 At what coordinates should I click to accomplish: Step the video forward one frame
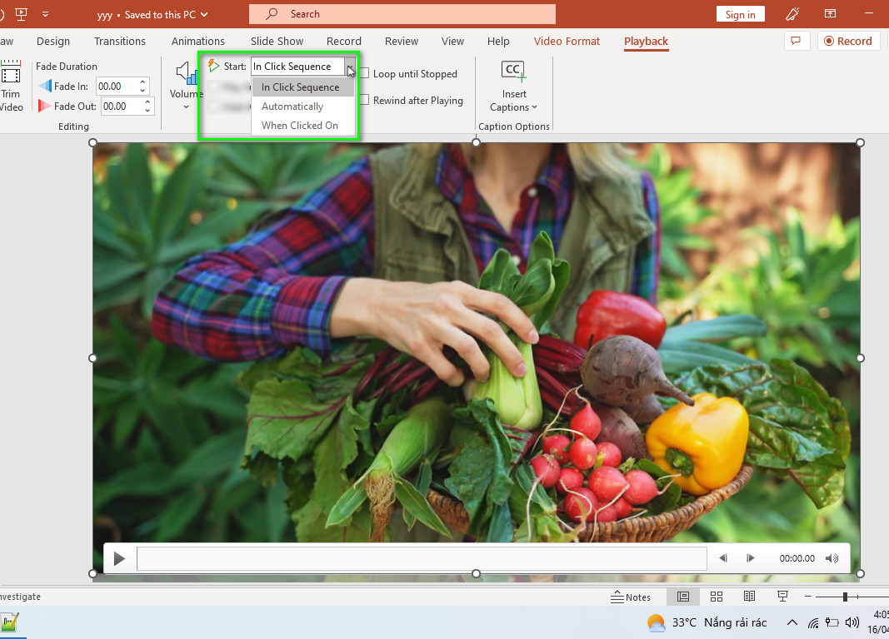(750, 558)
